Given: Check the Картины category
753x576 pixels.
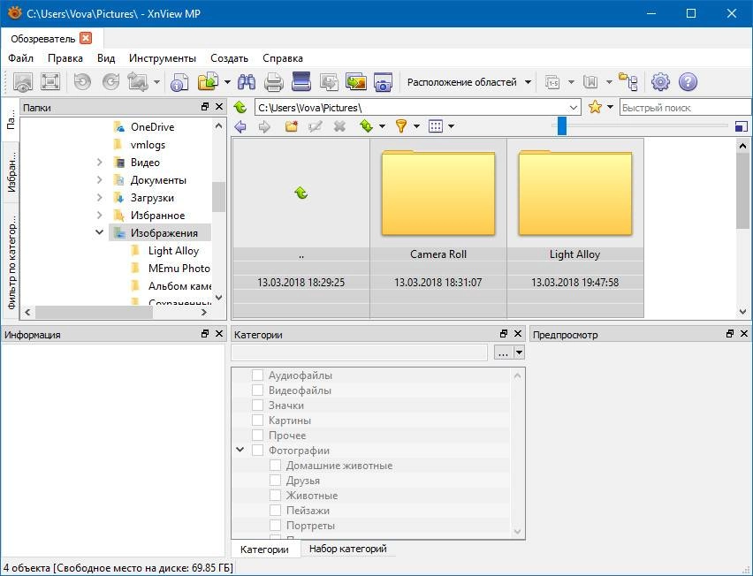Looking at the screenshot, I should click(x=257, y=420).
